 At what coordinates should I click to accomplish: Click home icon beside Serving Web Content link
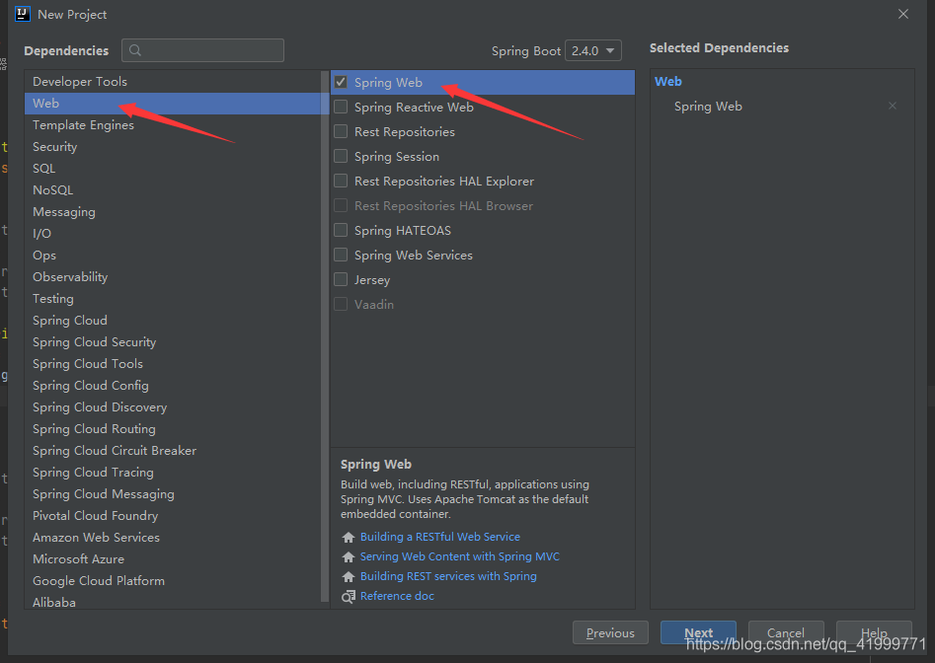[x=349, y=557]
